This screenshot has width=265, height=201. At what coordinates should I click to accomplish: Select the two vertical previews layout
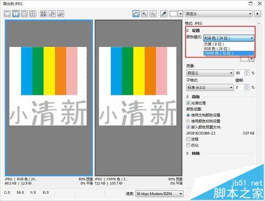click(16, 14)
